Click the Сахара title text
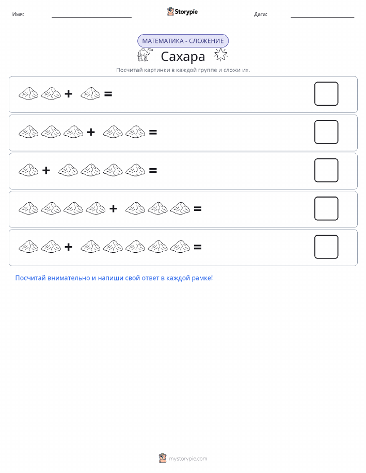 tap(183, 56)
